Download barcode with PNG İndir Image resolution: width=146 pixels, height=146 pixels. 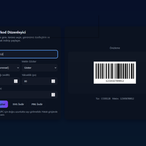37,104
